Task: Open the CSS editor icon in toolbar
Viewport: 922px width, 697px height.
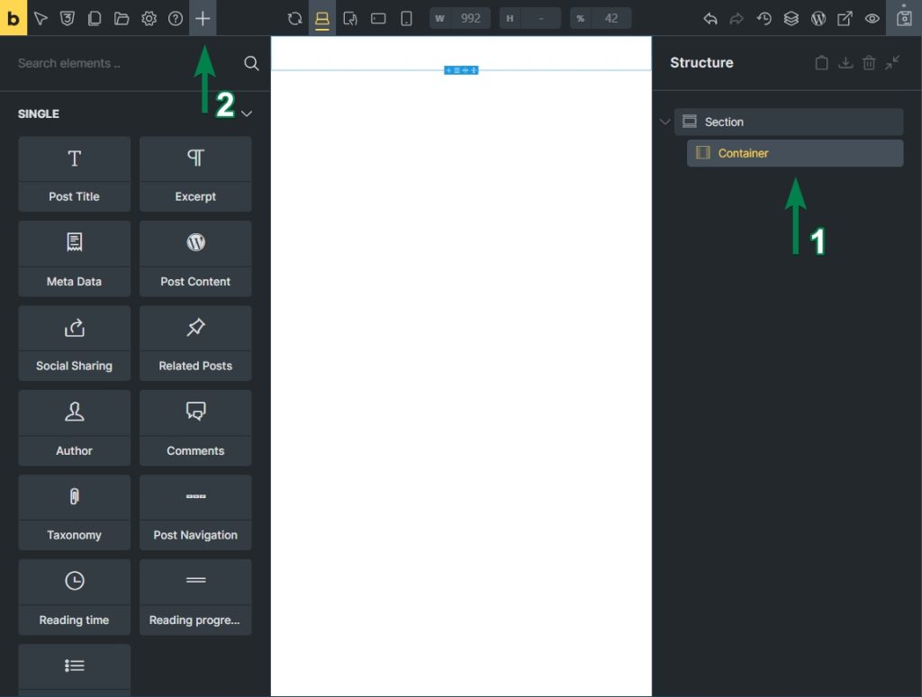Action: (68, 18)
